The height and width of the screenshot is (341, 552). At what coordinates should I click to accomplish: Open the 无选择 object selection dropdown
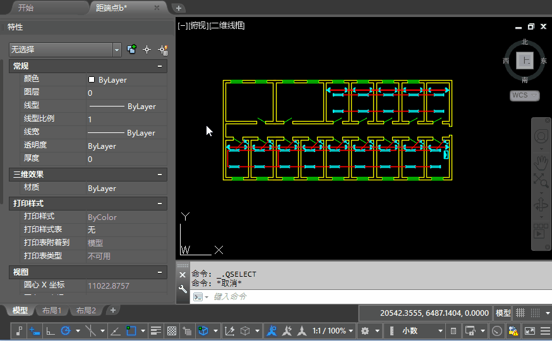click(x=117, y=50)
